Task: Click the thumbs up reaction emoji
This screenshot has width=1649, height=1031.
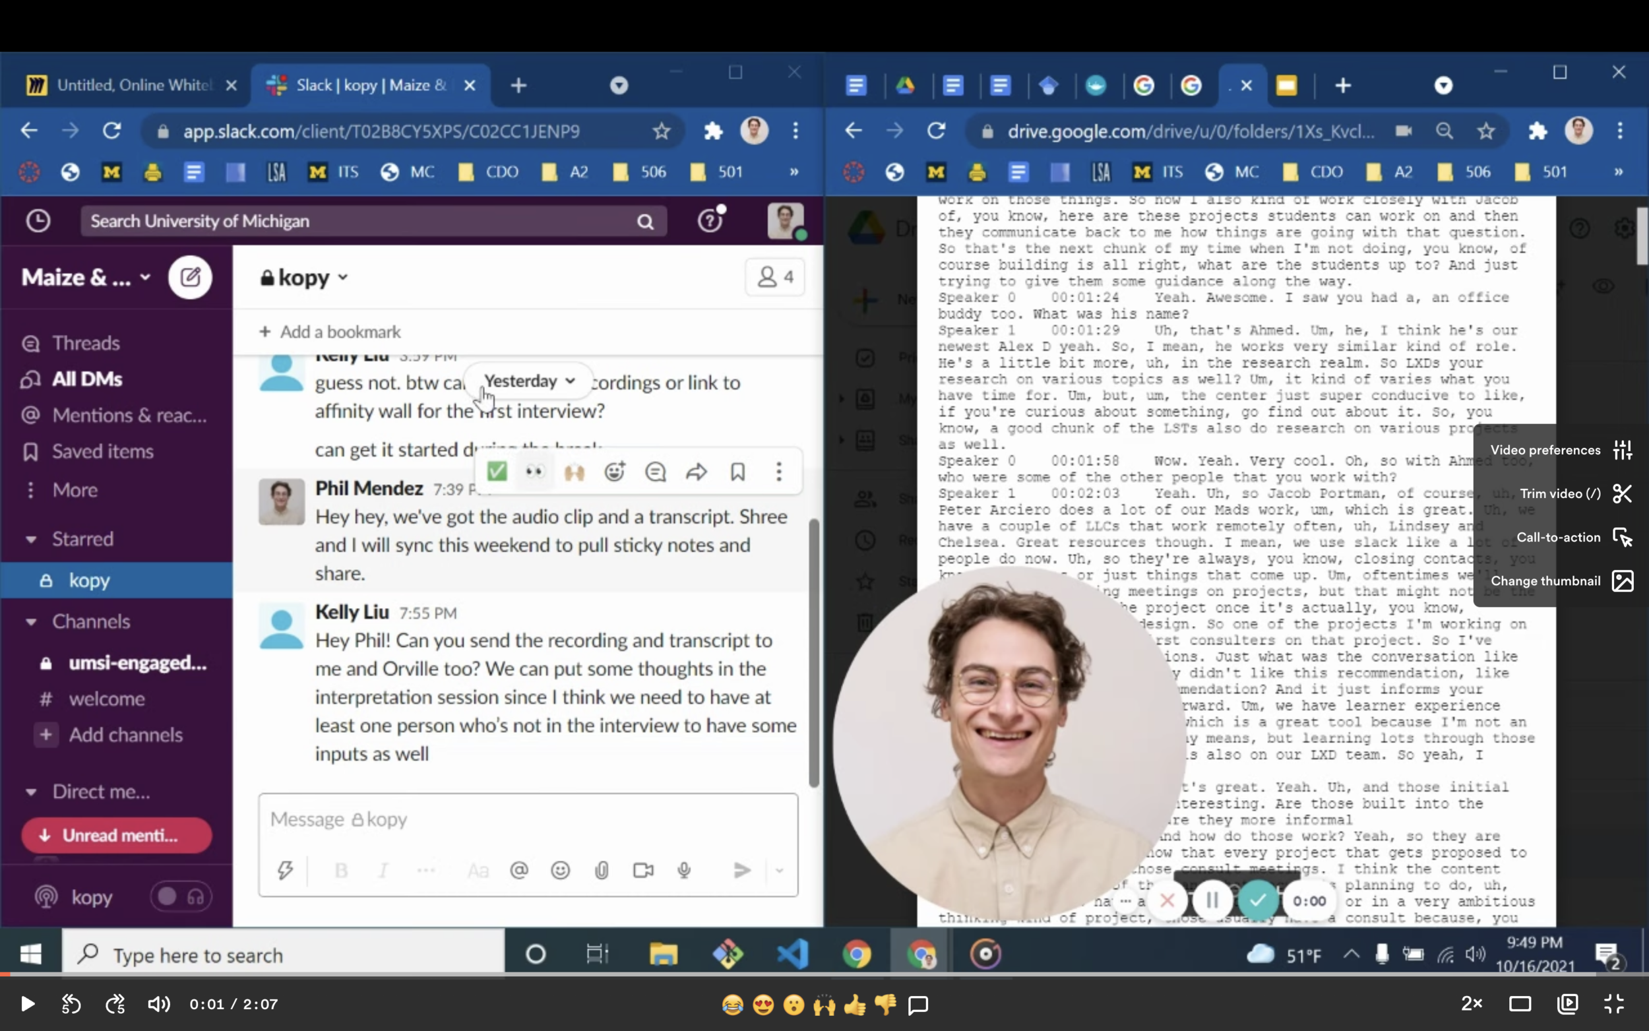Action: coord(854,1004)
